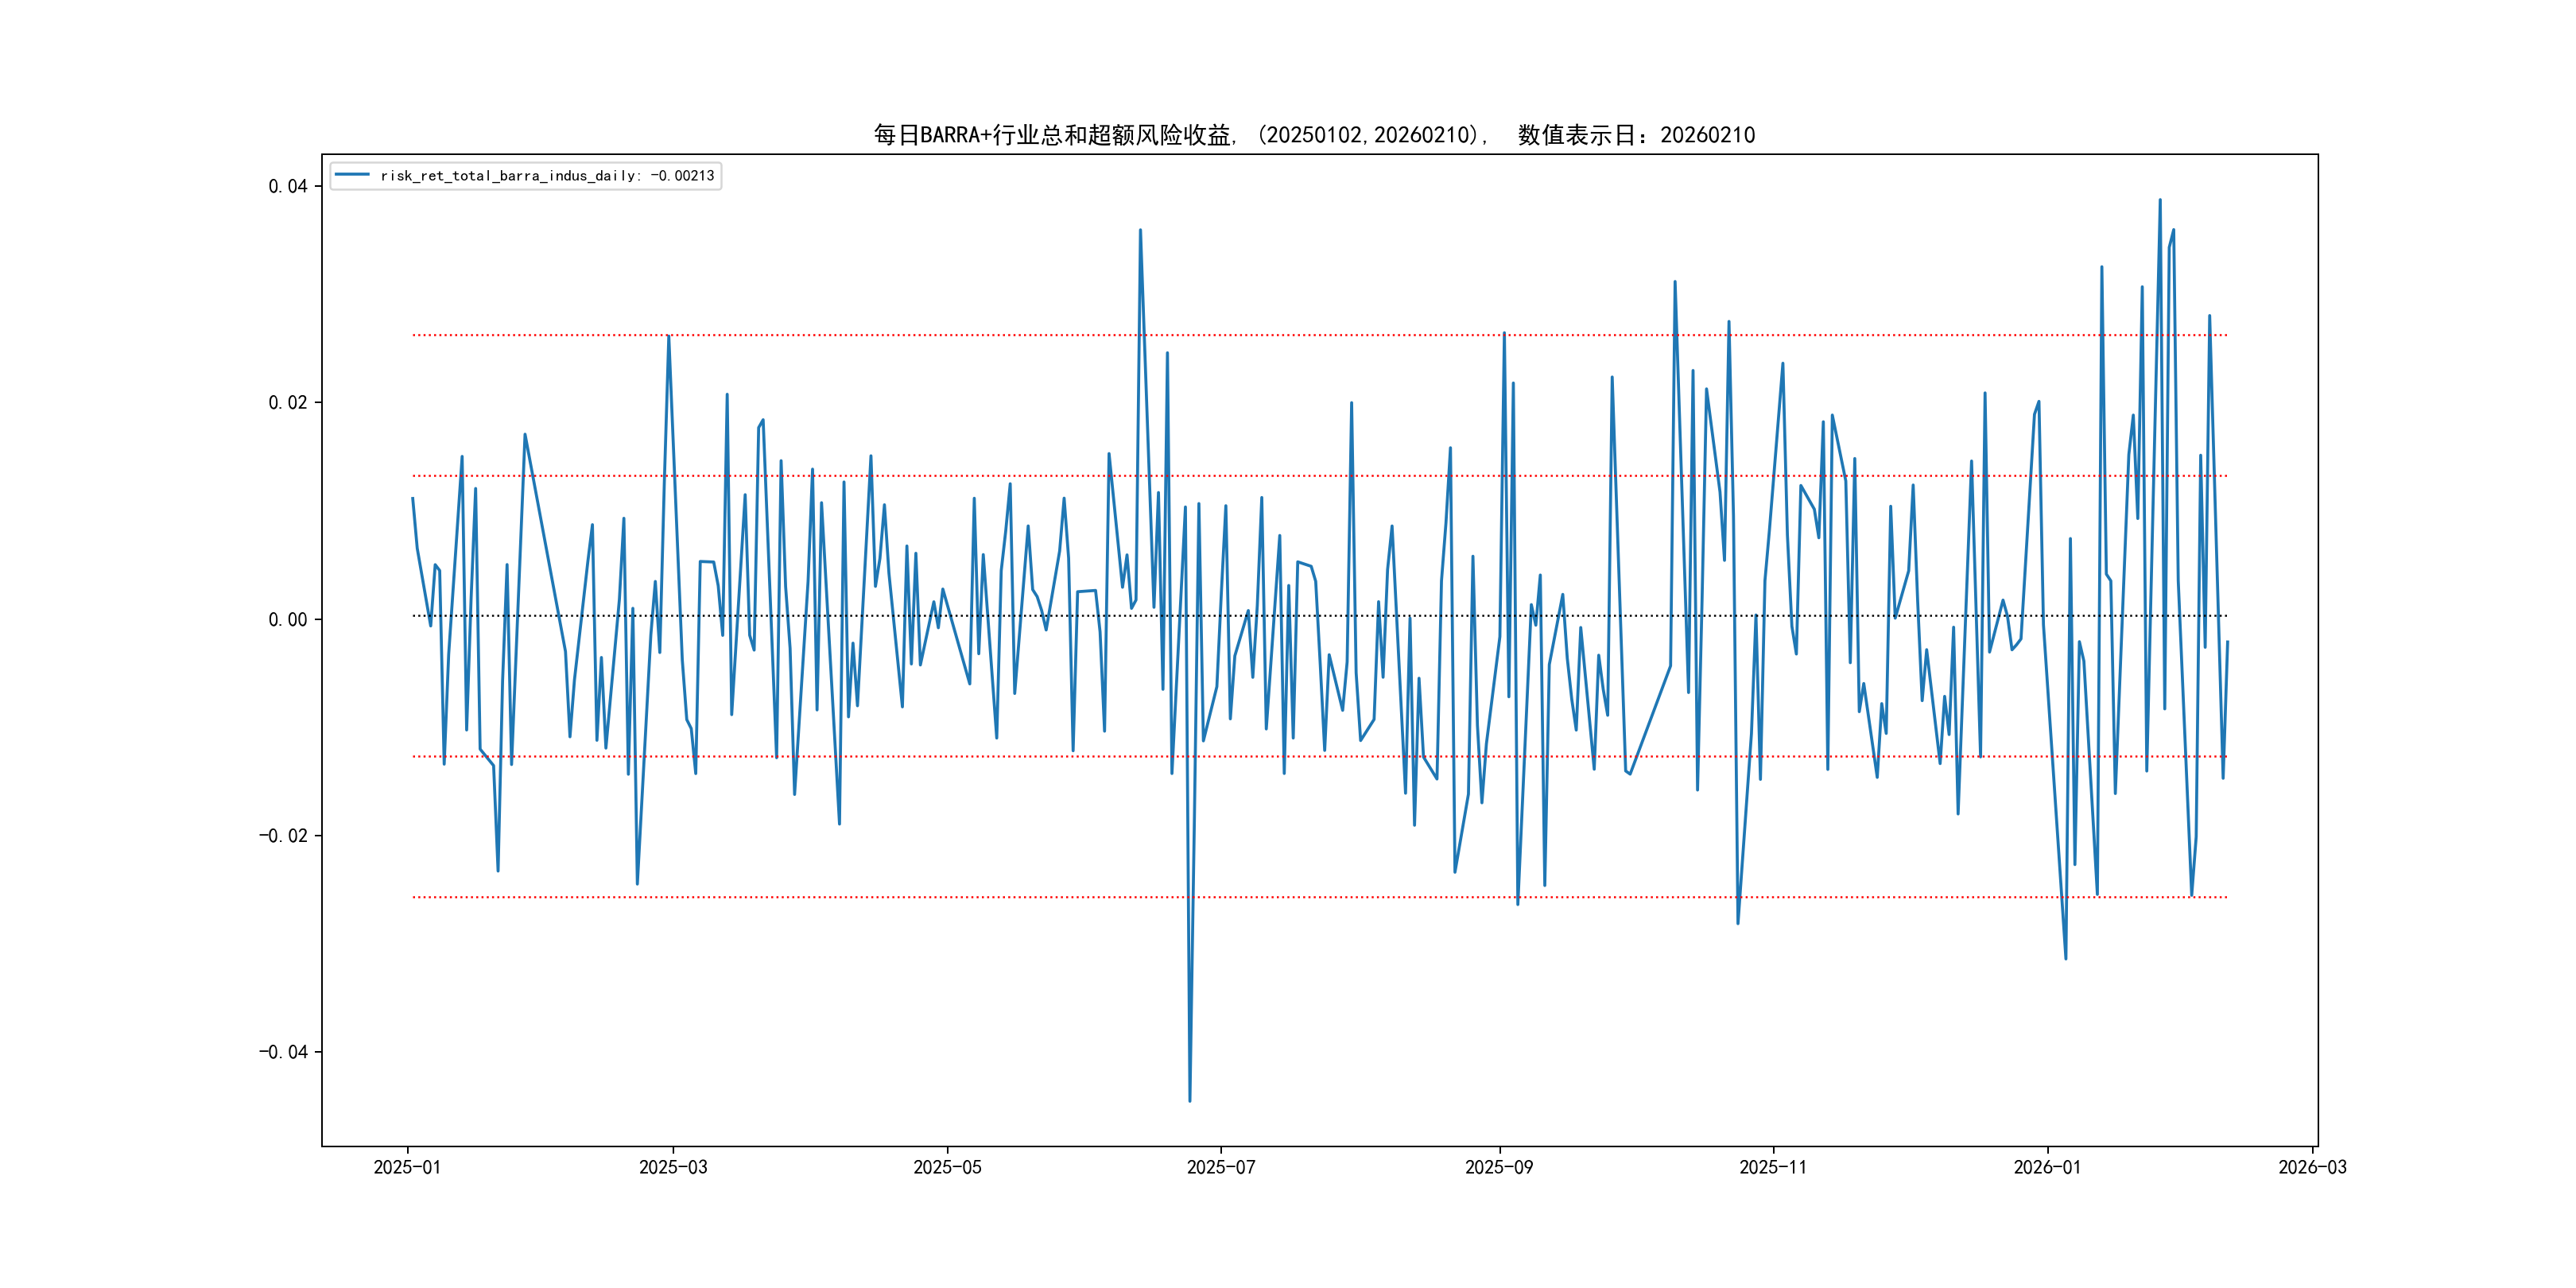This screenshot has width=2576, height=1288.
Task: Click the -0.02 y-axis tick label
Action: 283,835
